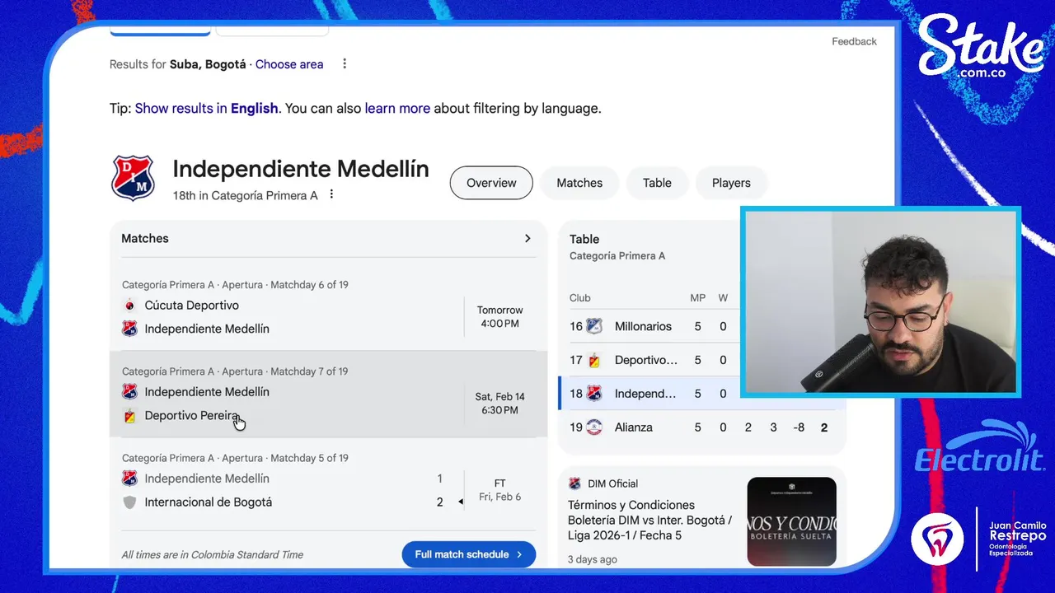Open the three-dot menu beside Choose area
Screen dimensions: 1055x593
(x=345, y=64)
